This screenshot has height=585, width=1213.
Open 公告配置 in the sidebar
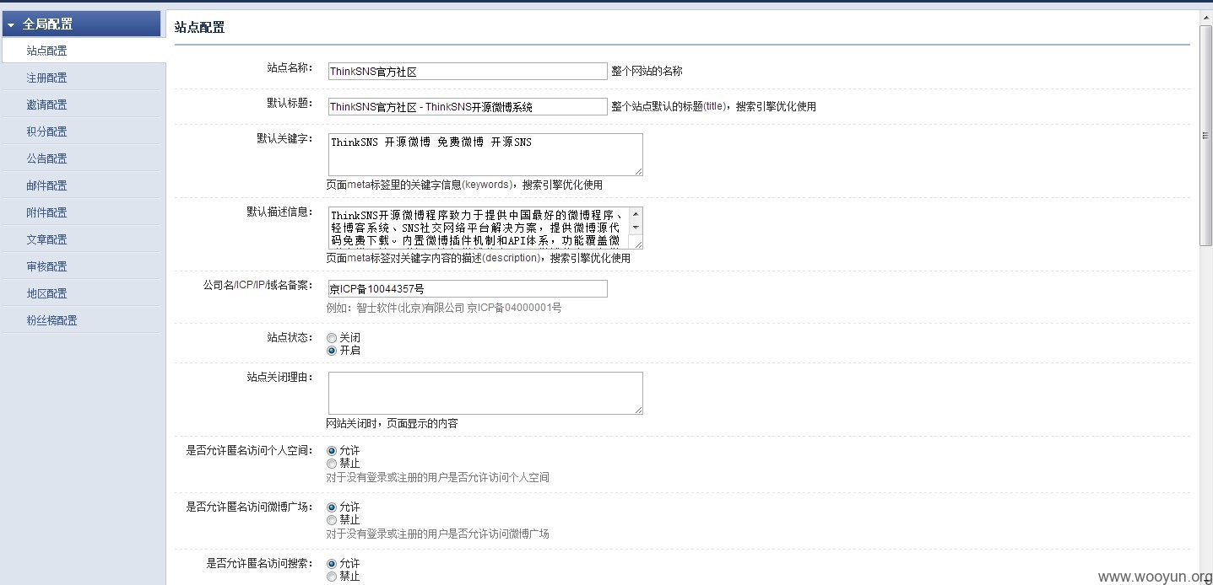46,158
